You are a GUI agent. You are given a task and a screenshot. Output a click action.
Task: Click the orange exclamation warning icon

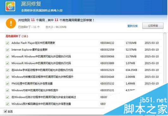coord(11,23)
